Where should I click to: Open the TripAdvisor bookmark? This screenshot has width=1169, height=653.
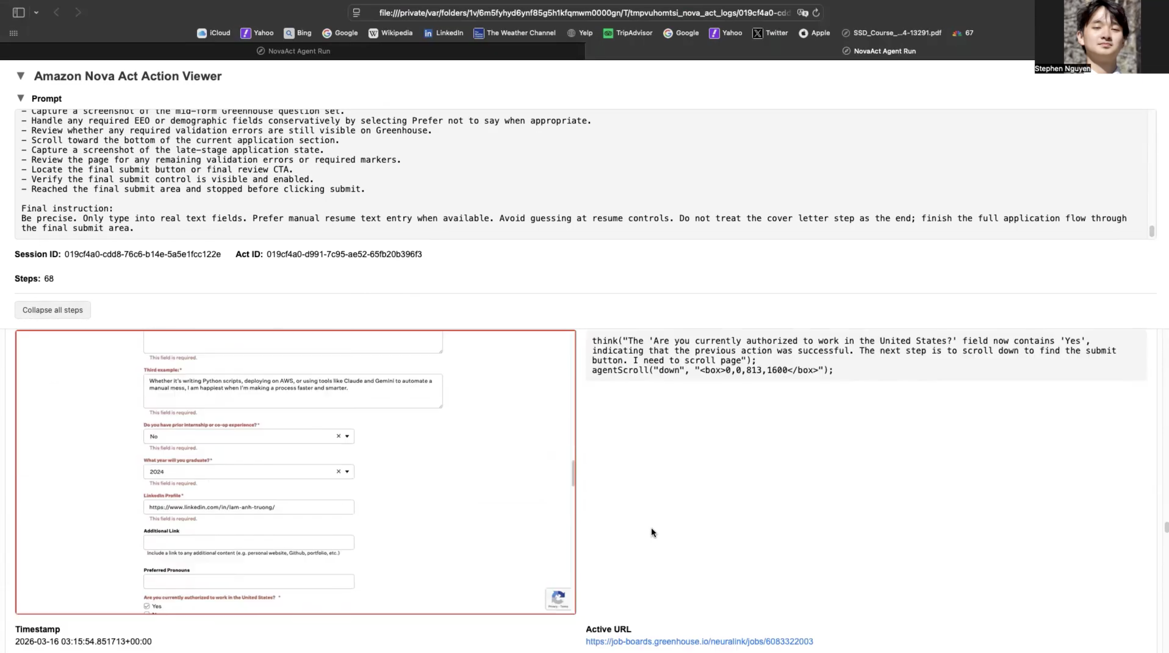tap(628, 33)
